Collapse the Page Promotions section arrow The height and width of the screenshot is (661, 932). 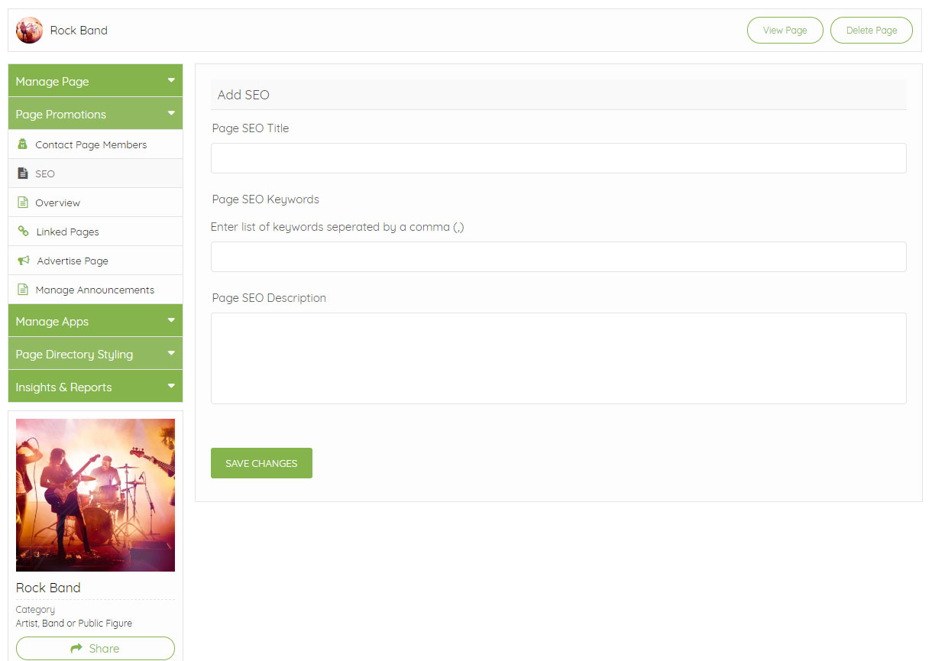coord(171,113)
